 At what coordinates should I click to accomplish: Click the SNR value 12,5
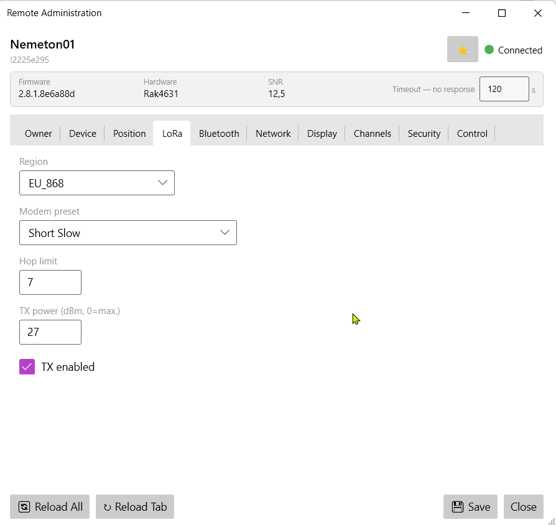click(x=277, y=94)
